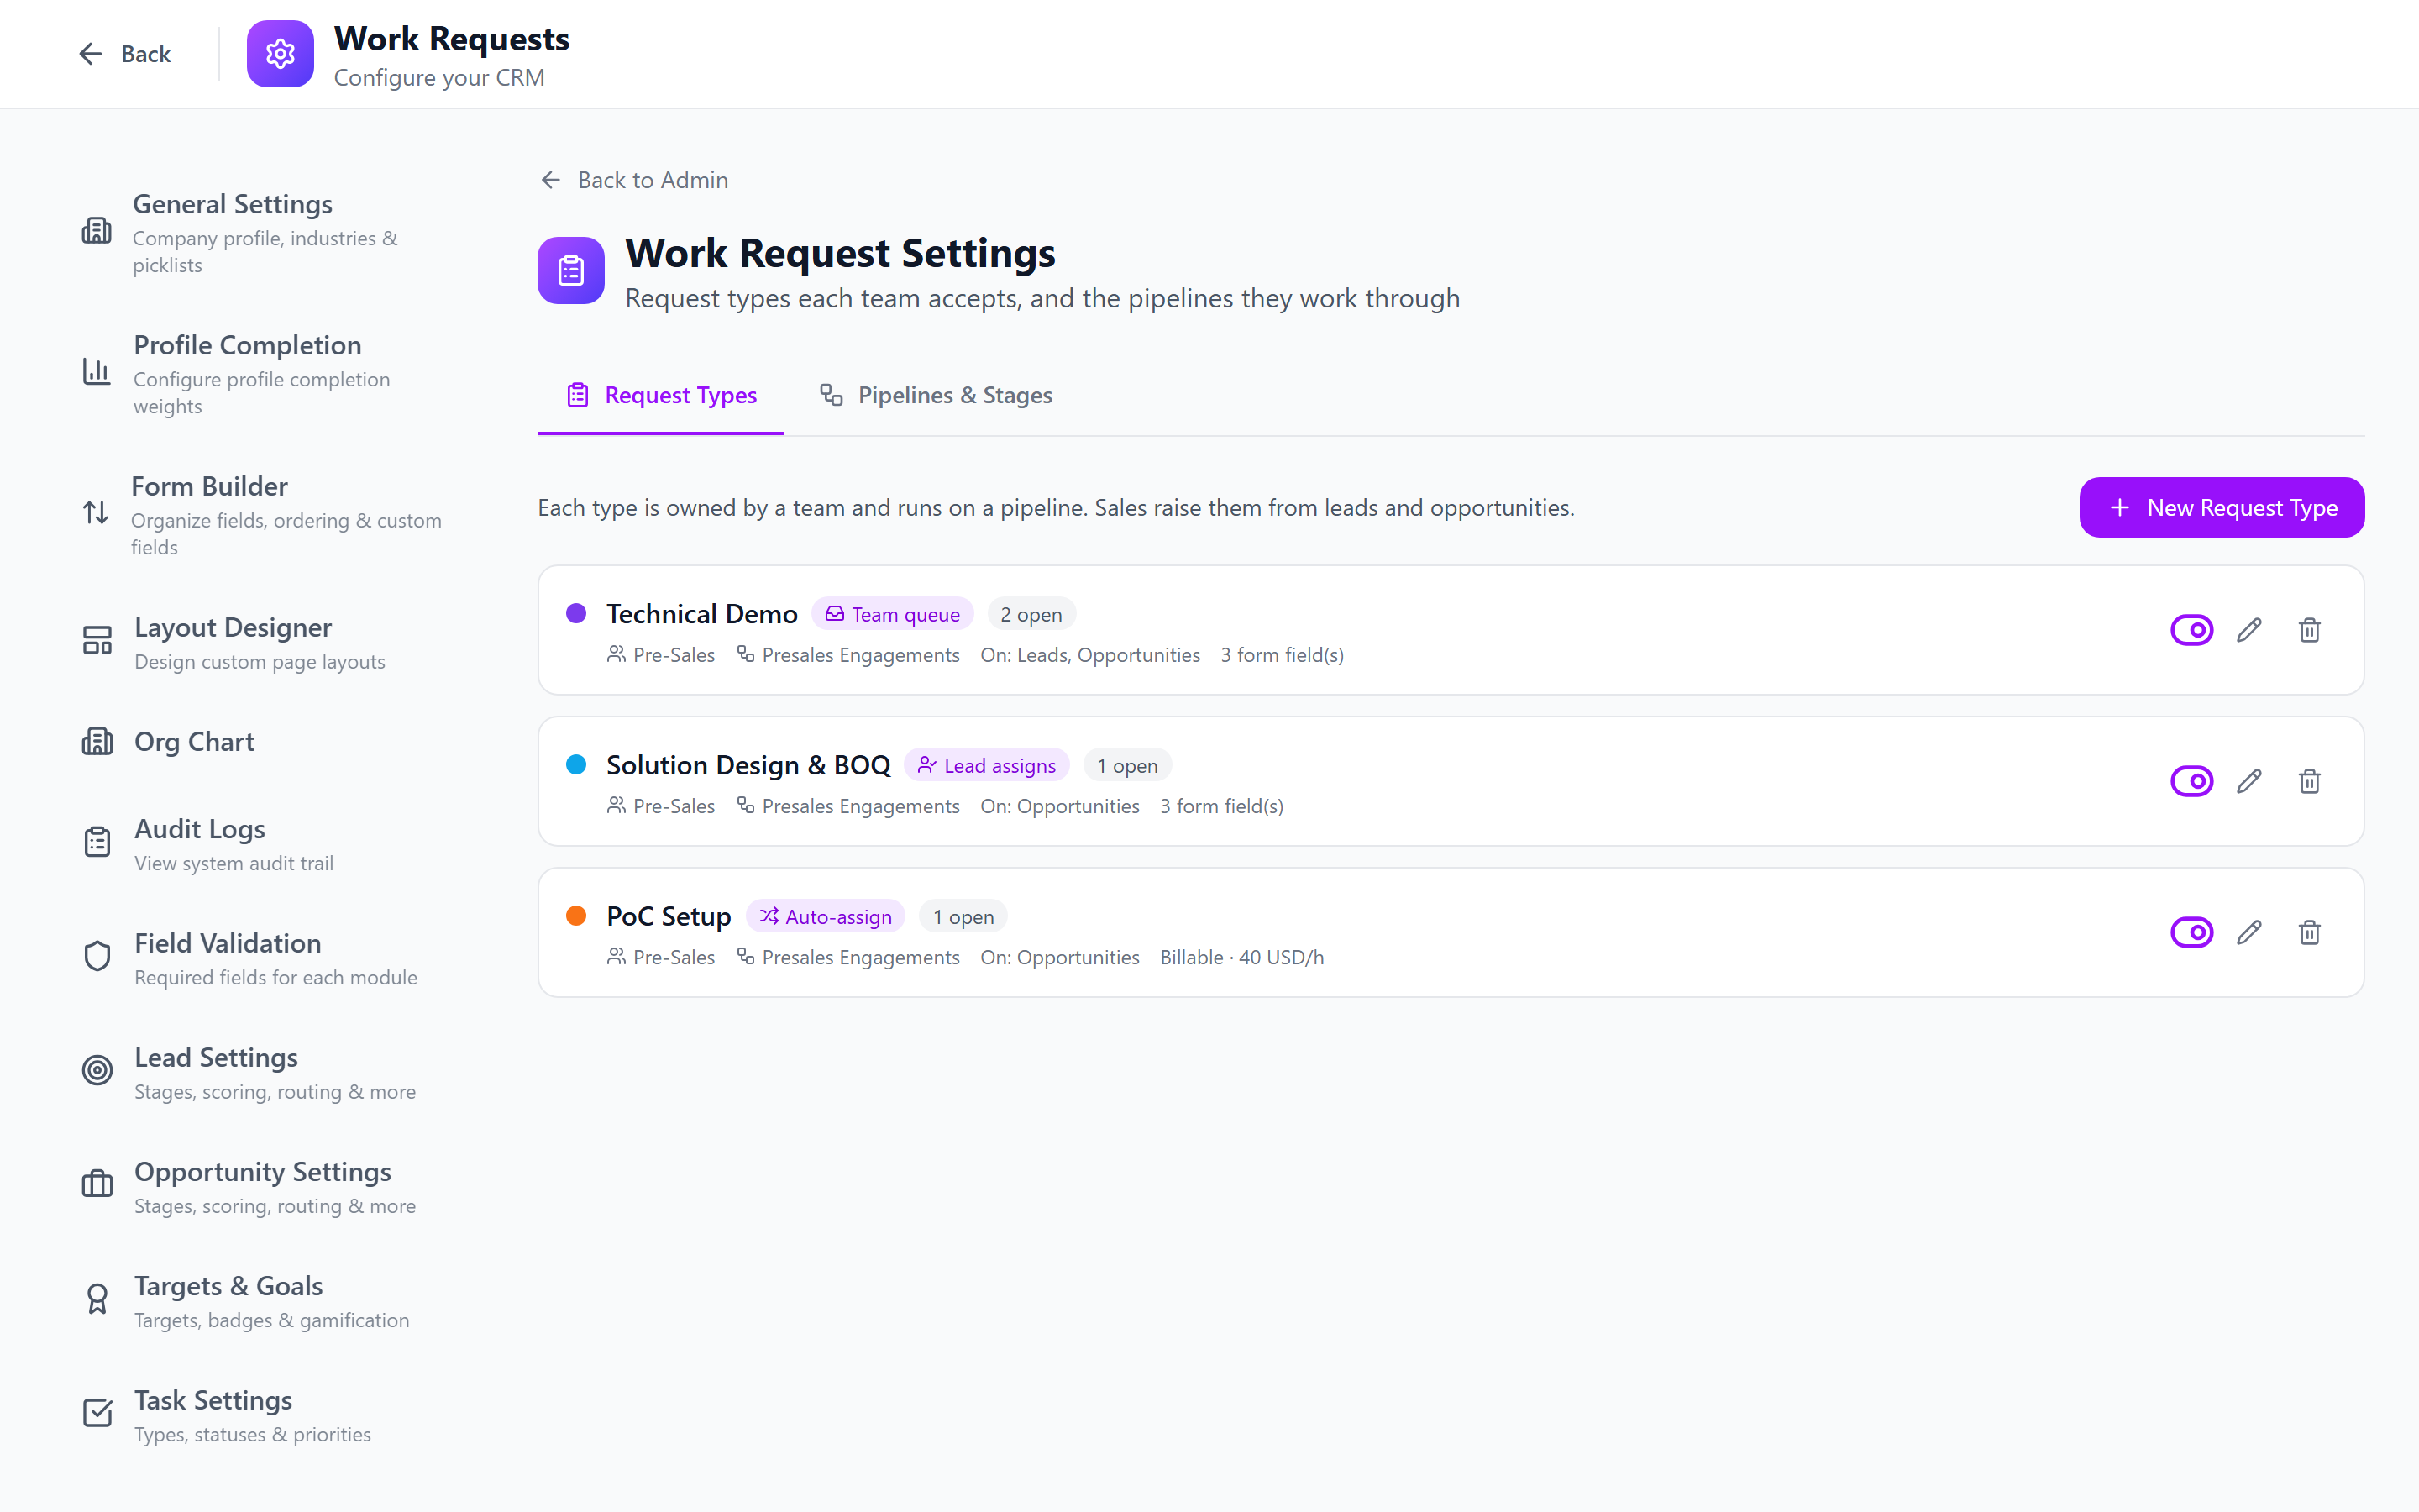Click 'On: Leads, Opportunities' text
The height and width of the screenshot is (1512, 2419).
[x=1089, y=655]
